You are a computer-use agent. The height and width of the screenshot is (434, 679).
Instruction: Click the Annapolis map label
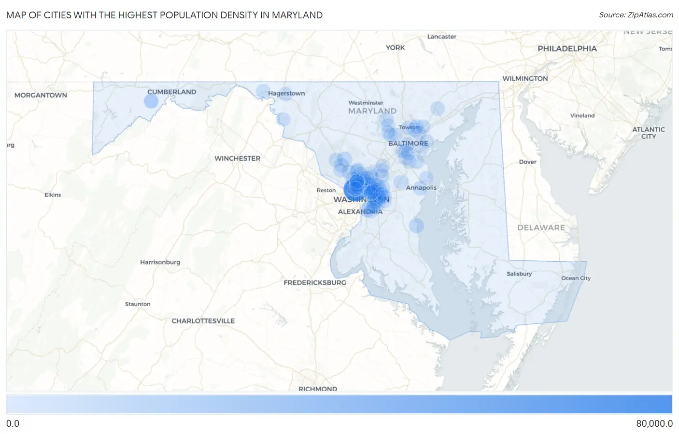click(x=421, y=188)
